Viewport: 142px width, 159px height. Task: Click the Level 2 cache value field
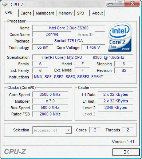[115, 107]
